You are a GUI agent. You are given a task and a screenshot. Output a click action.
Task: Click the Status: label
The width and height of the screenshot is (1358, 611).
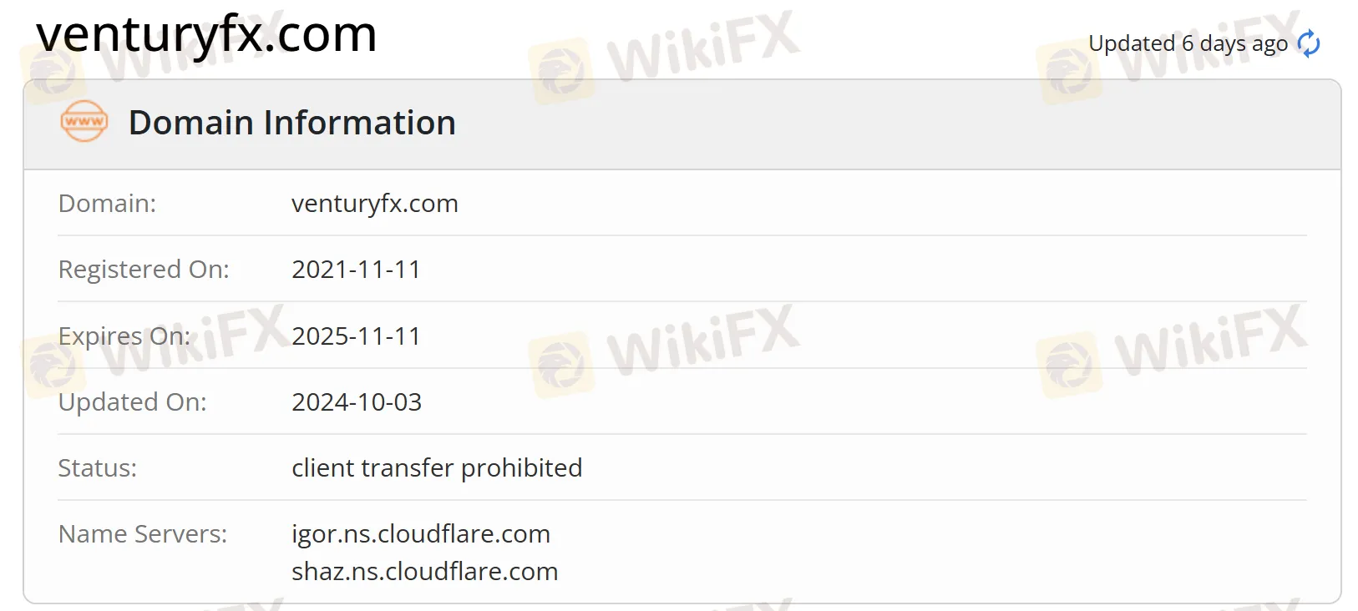97,468
